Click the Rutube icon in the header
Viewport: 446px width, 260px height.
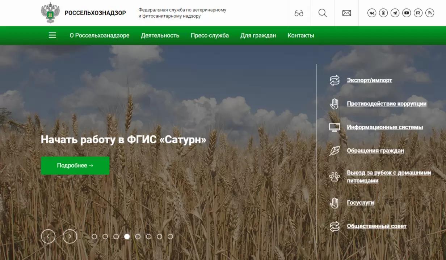click(x=418, y=13)
